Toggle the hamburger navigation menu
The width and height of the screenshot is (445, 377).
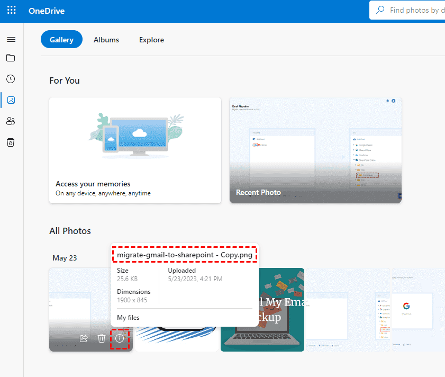click(11, 40)
